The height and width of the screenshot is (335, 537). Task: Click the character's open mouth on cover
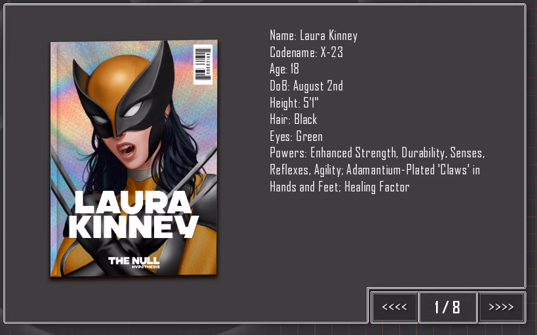126,149
